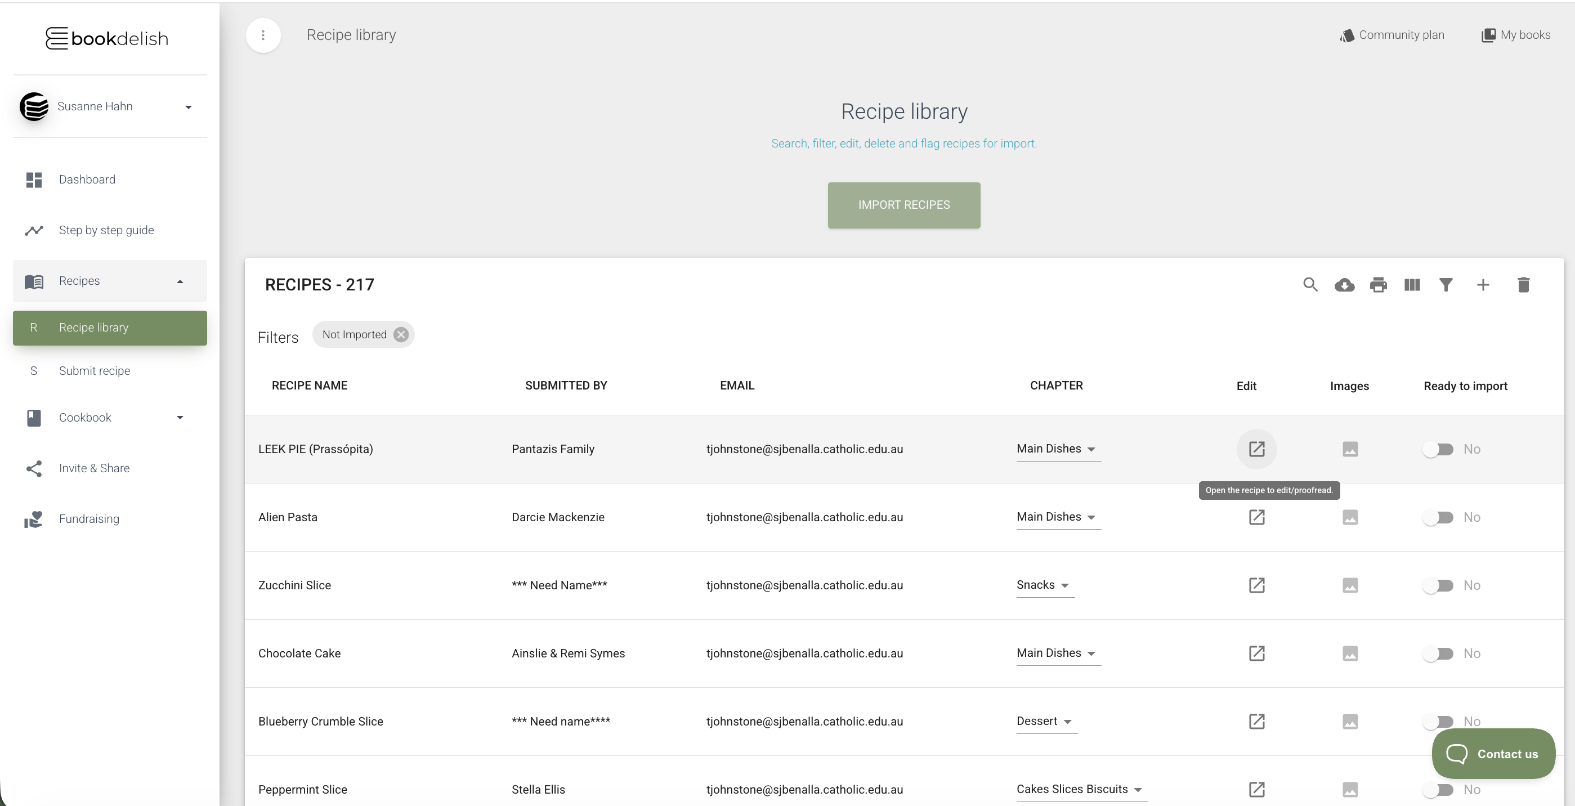
Task: Open Submit recipe page
Action: [x=110, y=371]
